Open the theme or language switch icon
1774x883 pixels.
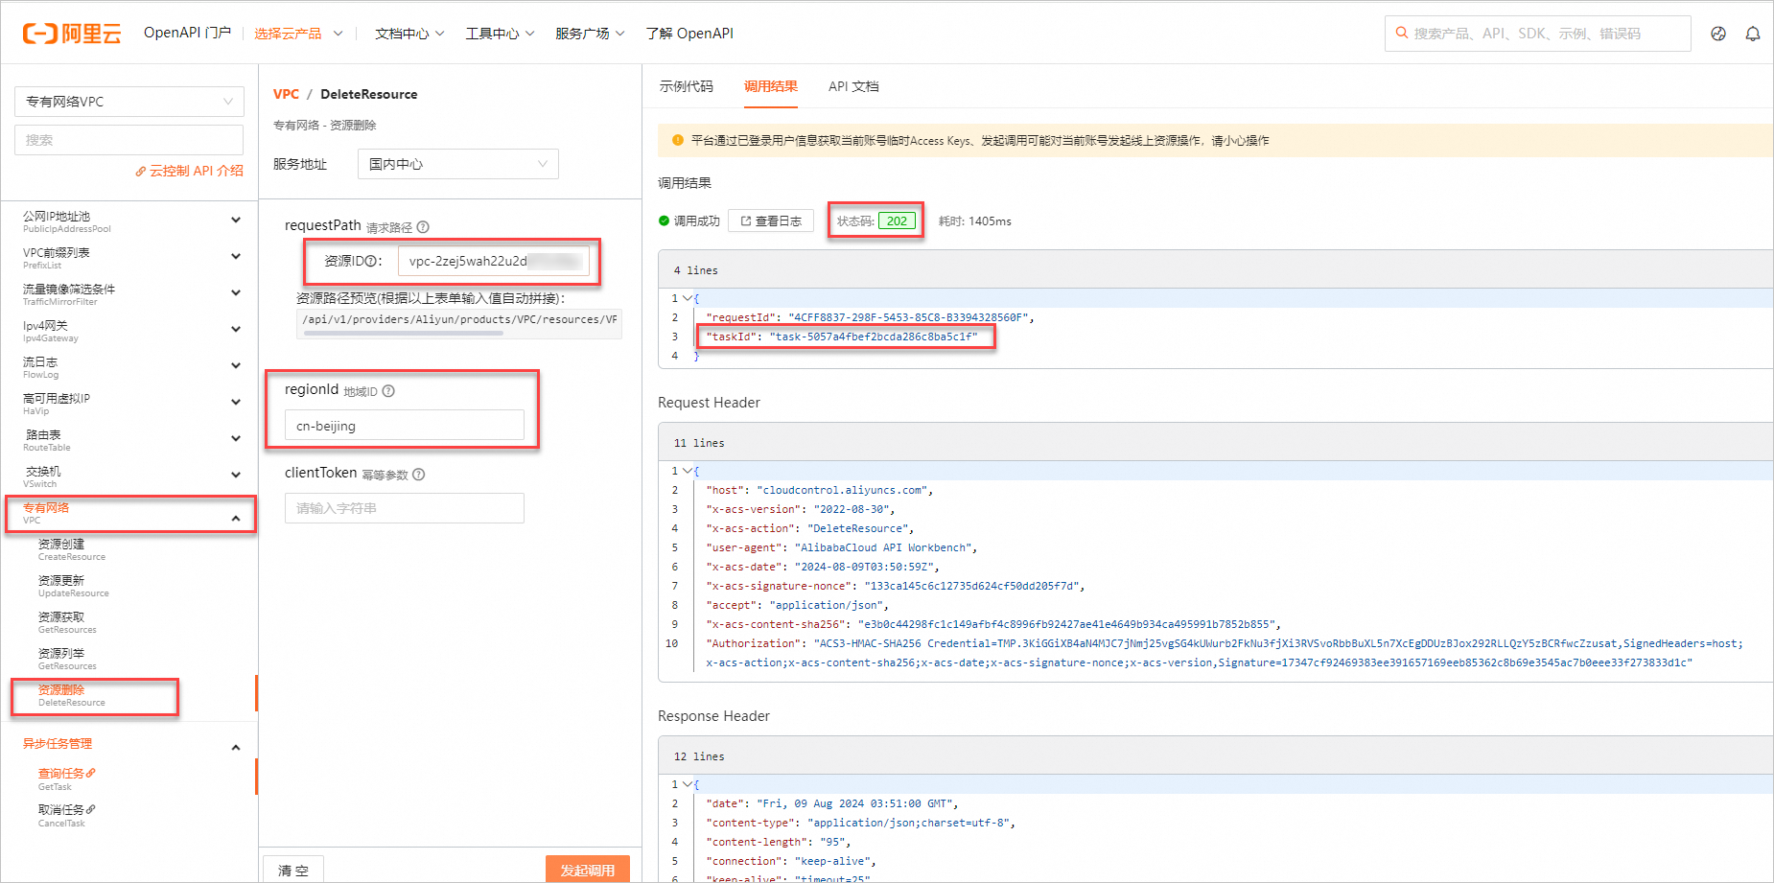pyautogui.click(x=1718, y=34)
